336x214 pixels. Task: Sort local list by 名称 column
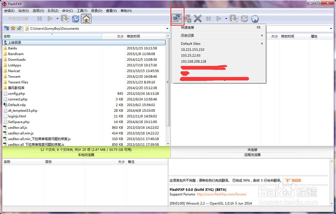point(52,36)
